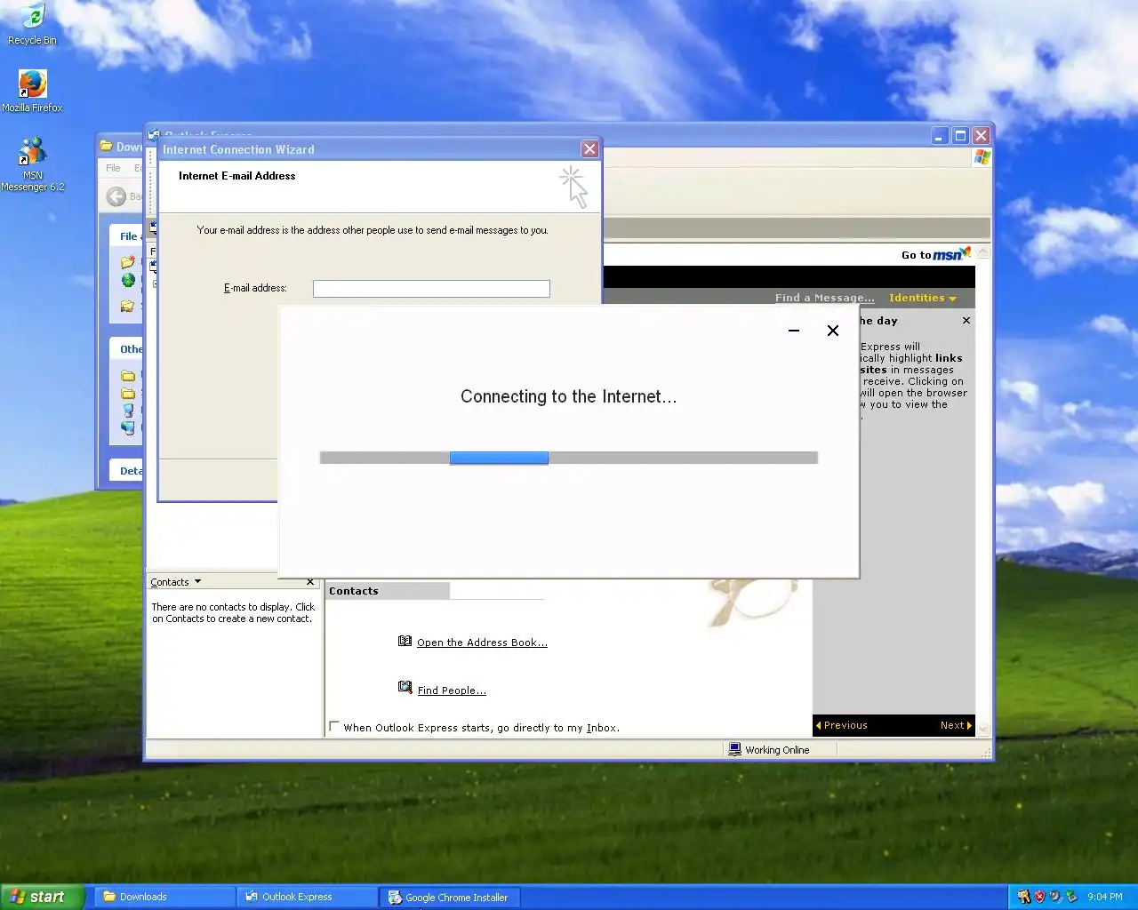The height and width of the screenshot is (910, 1138).
Task: Click the Find a Message link
Action: [824, 298]
